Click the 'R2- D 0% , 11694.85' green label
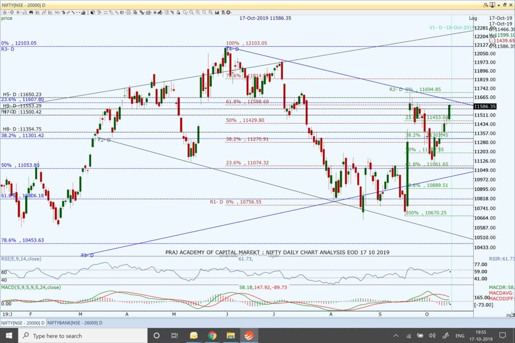The height and width of the screenshot is (343, 515). click(x=415, y=89)
